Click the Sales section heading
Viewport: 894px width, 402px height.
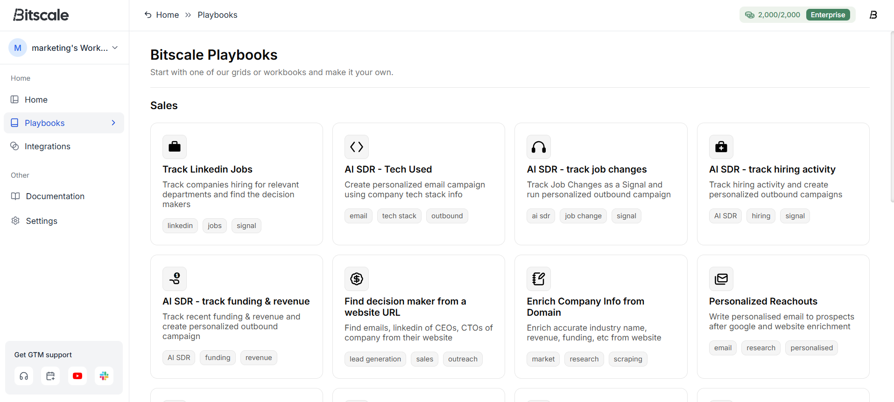point(164,105)
